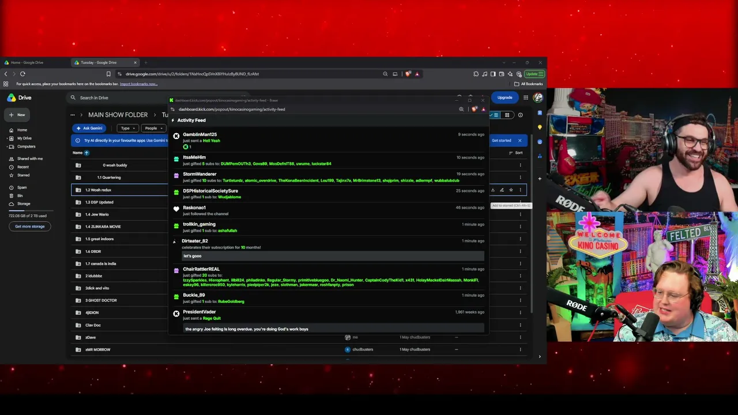
Task: Reload the Drive page
Action: 22,74
